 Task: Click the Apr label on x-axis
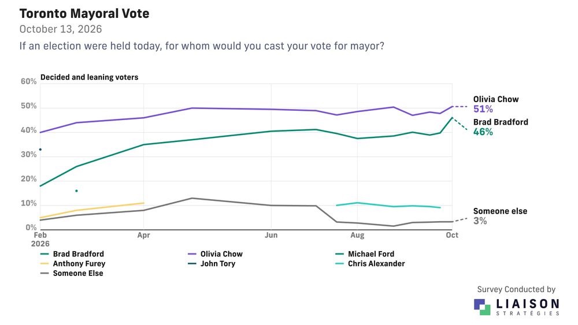[144, 235]
